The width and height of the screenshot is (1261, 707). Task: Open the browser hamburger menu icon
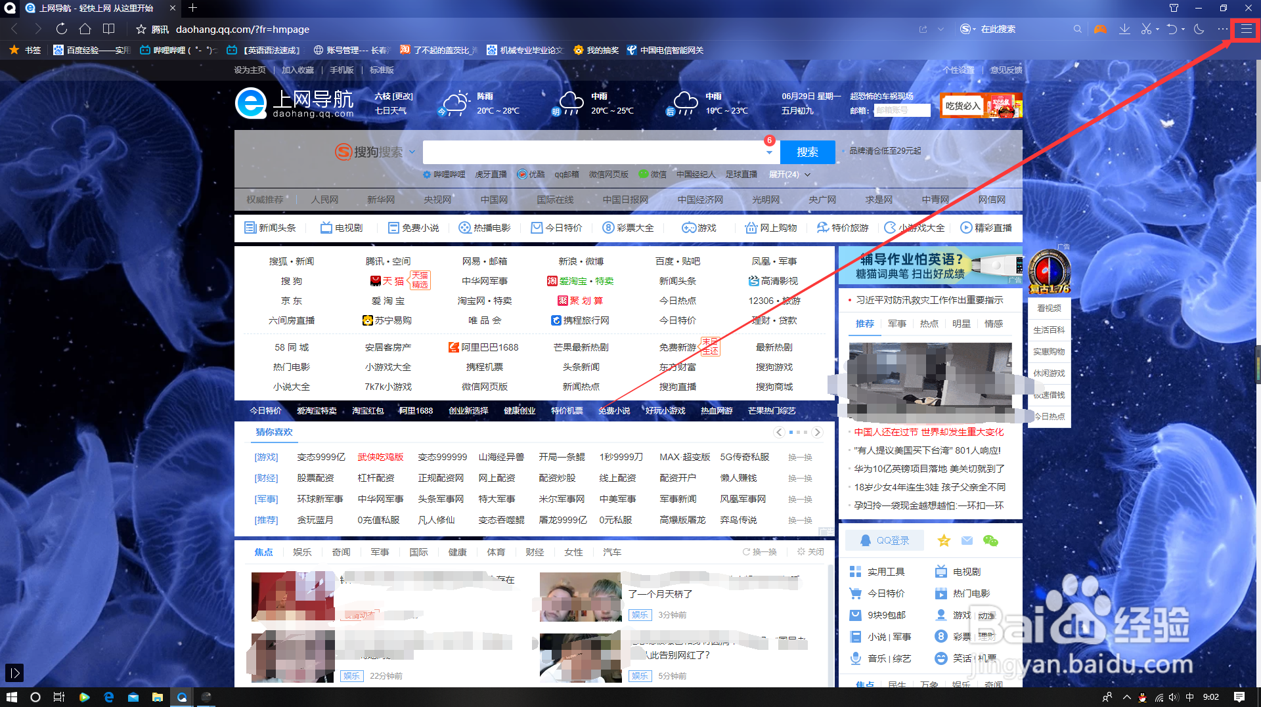click(1245, 29)
